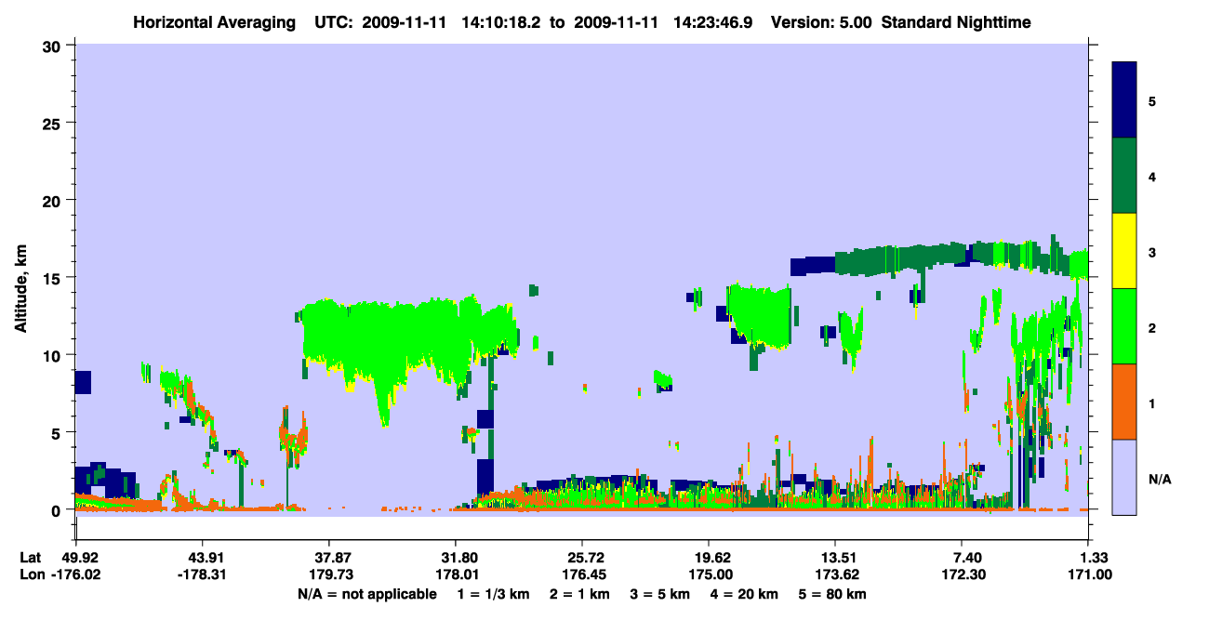Click legend text '1 = 1/3 km'

point(494,594)
